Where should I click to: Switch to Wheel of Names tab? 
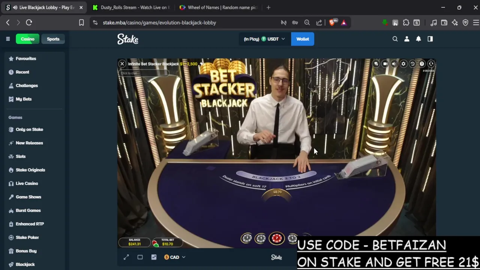click(218, 7)
